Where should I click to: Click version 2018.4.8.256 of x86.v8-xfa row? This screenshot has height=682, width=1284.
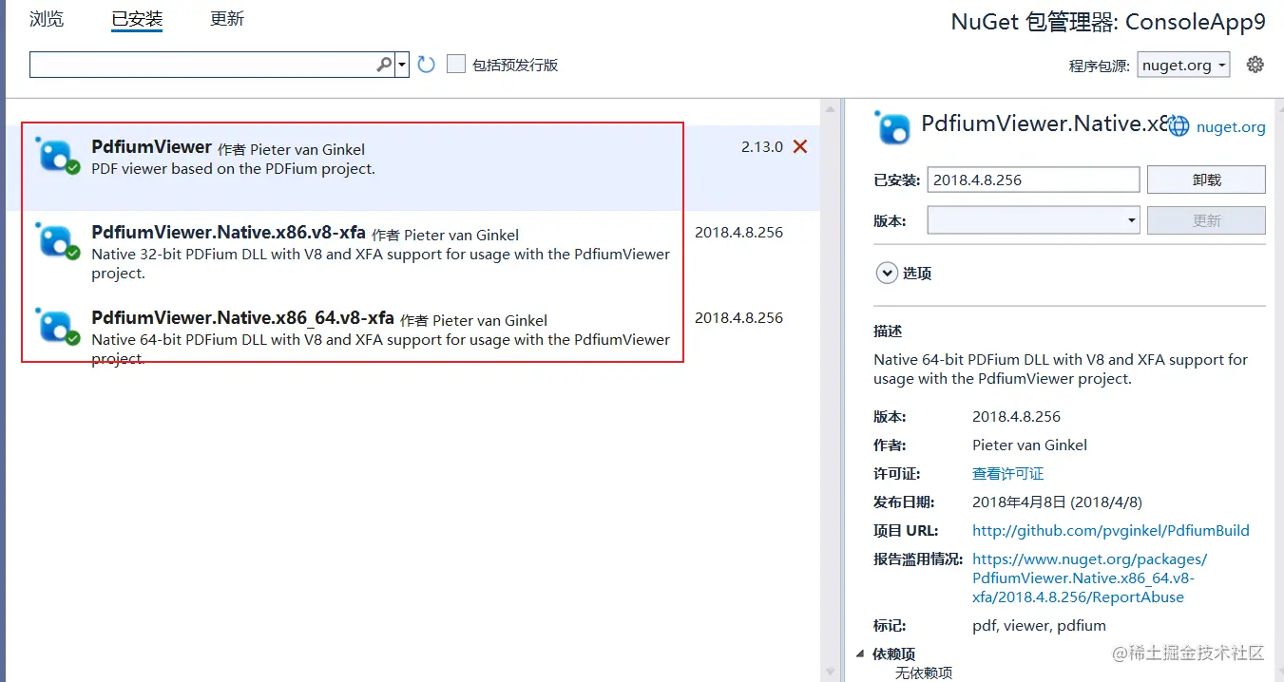(x=738, y=233)
